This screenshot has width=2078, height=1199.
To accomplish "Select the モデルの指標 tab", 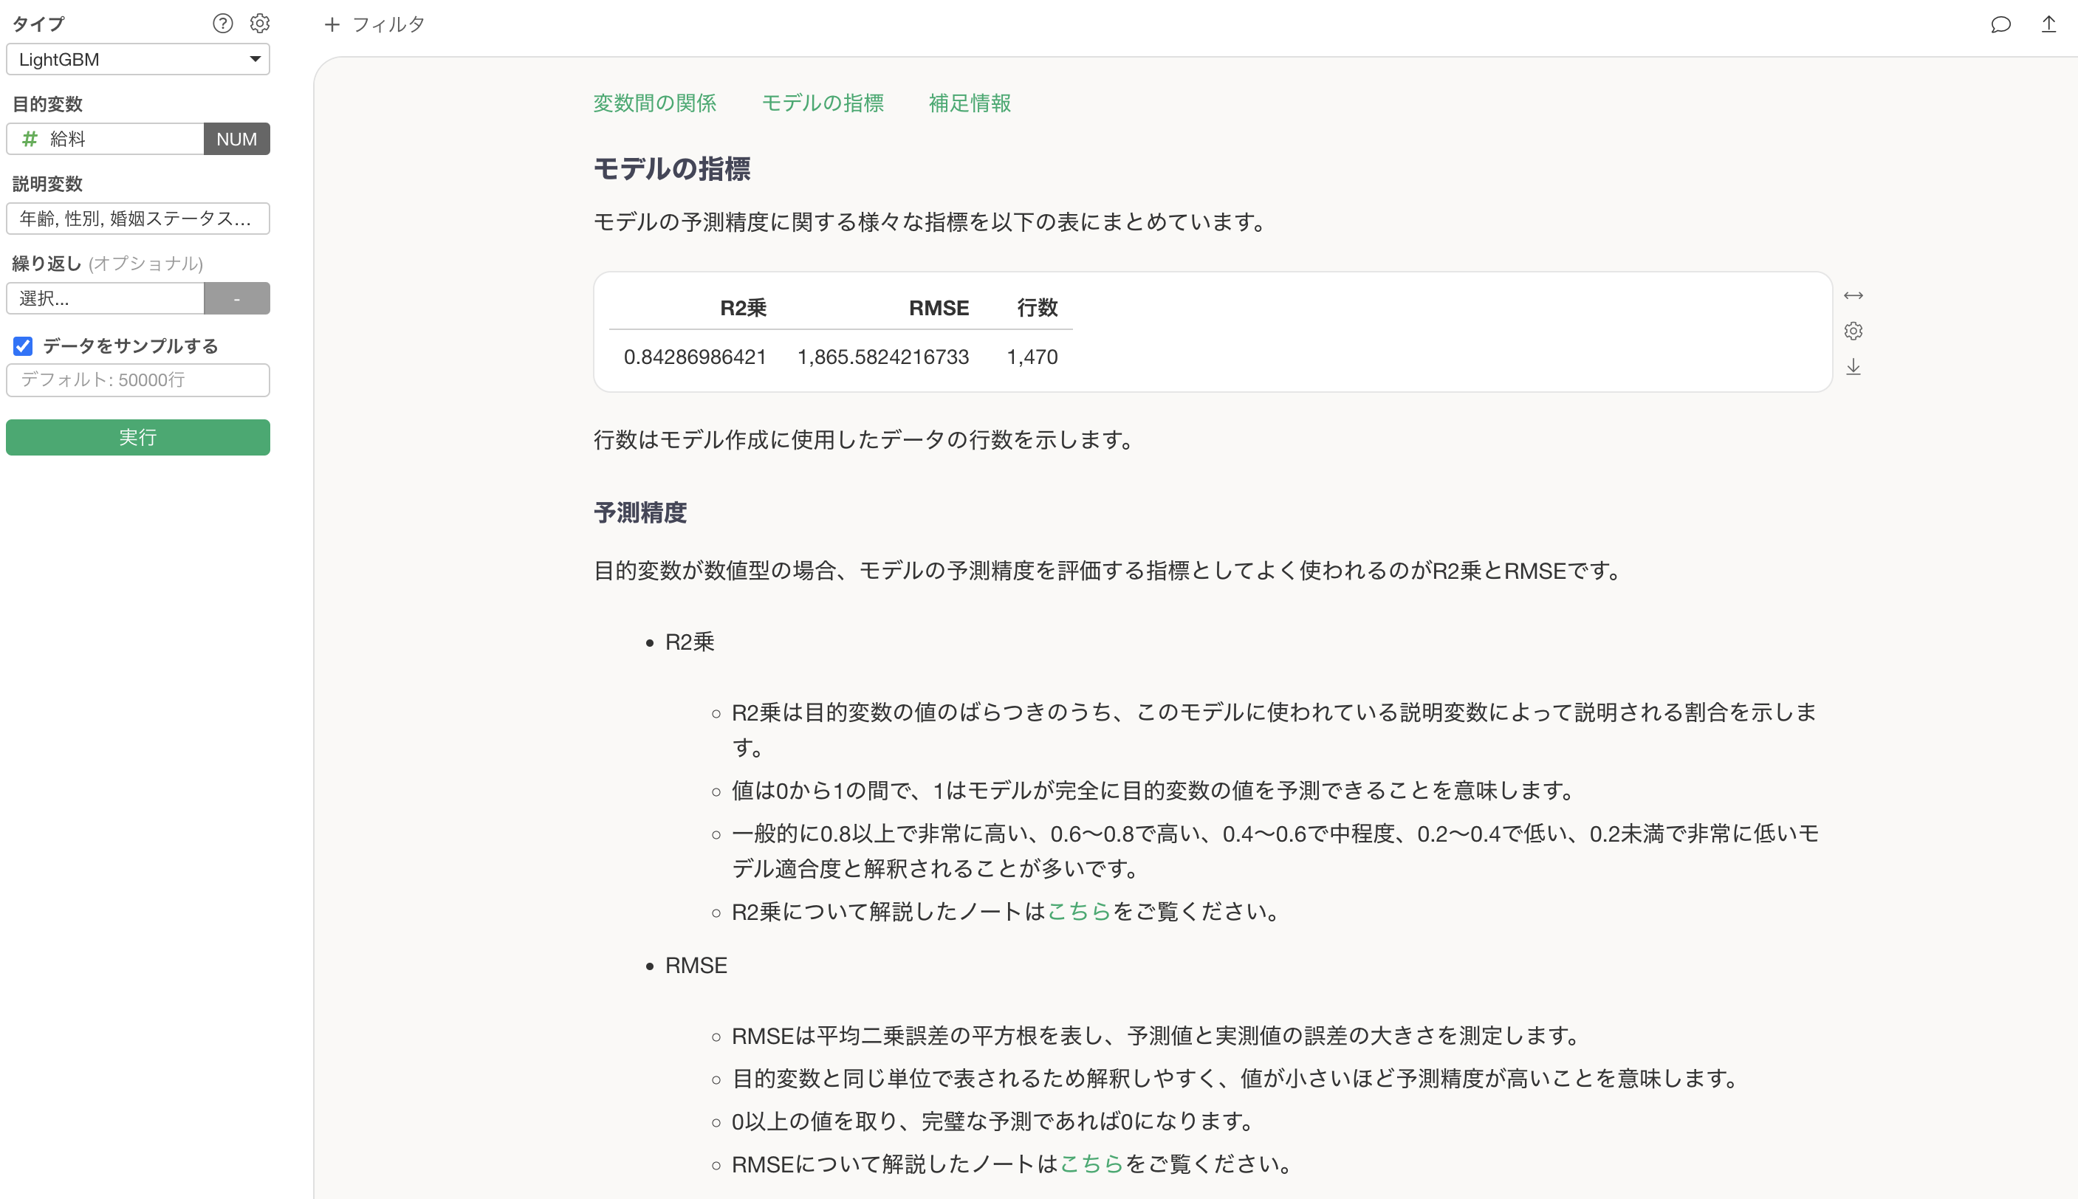I will click(822, 103).
